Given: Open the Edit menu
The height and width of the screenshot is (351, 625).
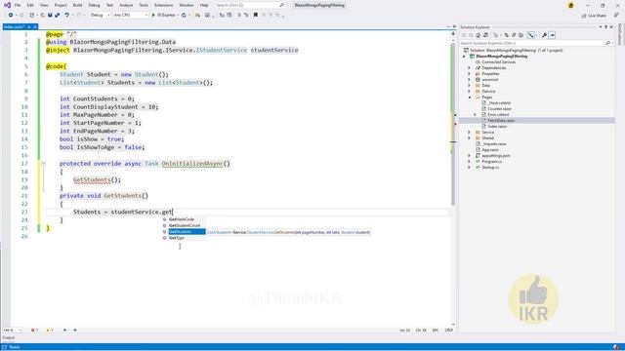Looking at the screenshot, I should [30, 5].
